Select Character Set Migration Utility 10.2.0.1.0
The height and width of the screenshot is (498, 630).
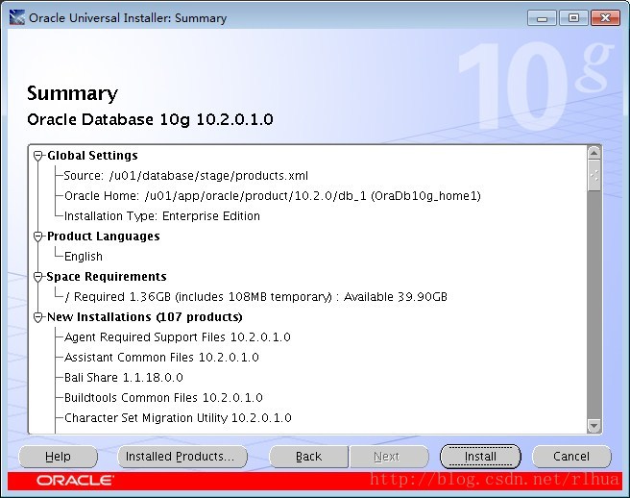(x=178, y=417)
